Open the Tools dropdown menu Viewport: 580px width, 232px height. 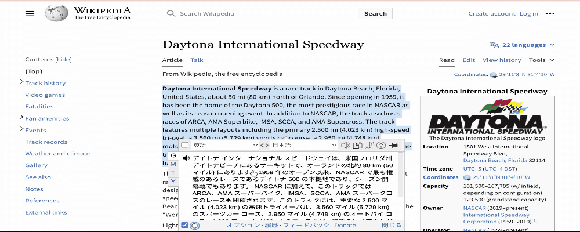click(542, 60)
